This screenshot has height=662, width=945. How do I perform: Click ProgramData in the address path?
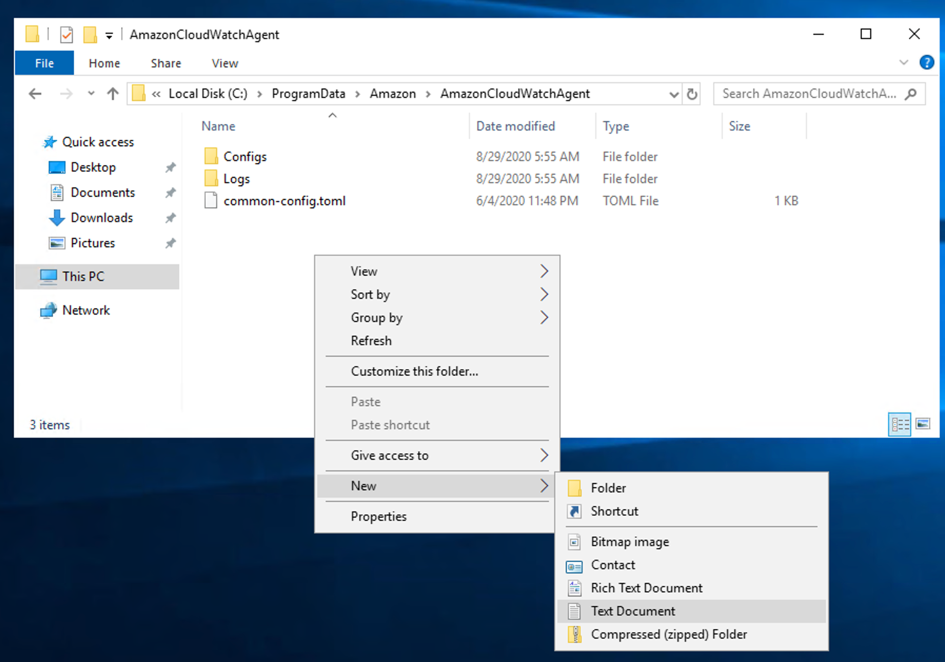[309, 94]
